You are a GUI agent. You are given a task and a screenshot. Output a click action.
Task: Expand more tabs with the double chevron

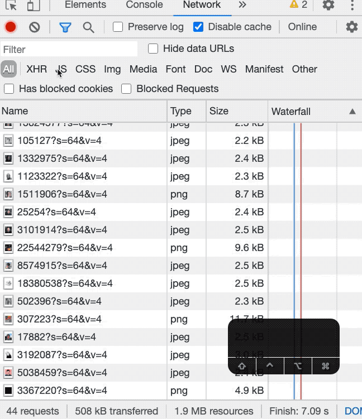click(242, 4)
